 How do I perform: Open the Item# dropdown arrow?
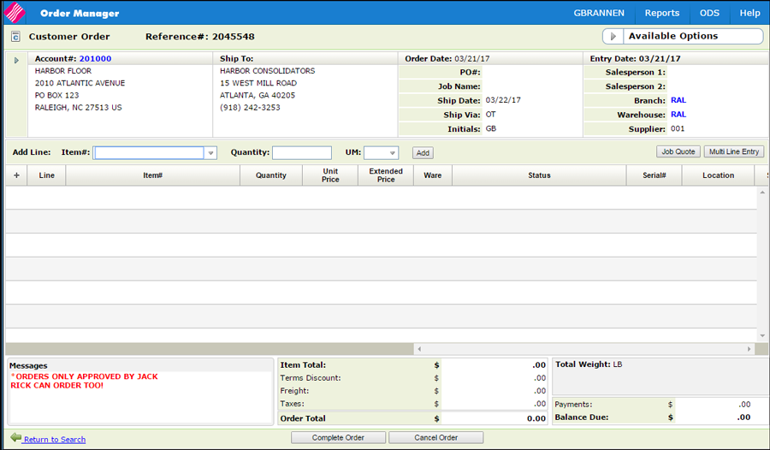pos(210,153)
